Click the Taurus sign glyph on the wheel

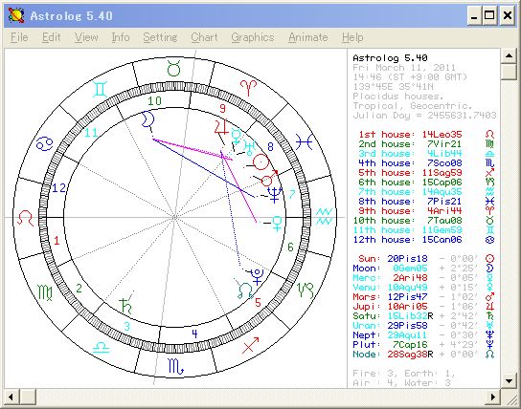tap(173, 69)
